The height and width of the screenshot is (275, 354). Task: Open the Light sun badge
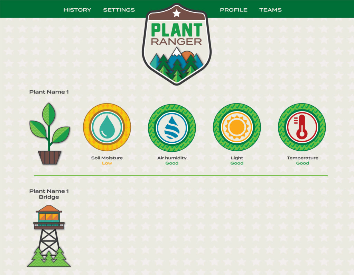(237, 127)
